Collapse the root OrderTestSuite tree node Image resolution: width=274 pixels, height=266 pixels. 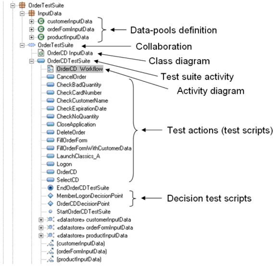point(13,6)
